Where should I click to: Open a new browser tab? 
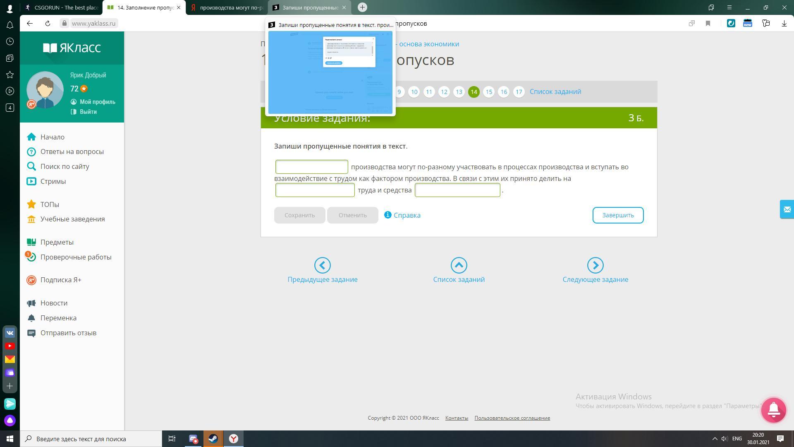pos(362,7)
